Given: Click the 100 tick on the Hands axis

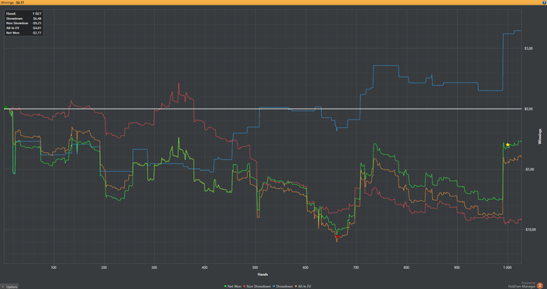Looking at the screenshot, I should [53, 267].
